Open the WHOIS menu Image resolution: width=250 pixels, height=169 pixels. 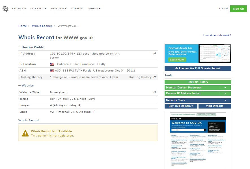[94, 8]
